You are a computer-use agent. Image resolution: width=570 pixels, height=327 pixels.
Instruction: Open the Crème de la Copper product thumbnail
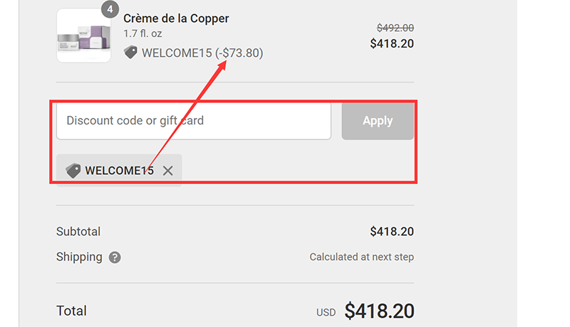(x=83, y=36)
